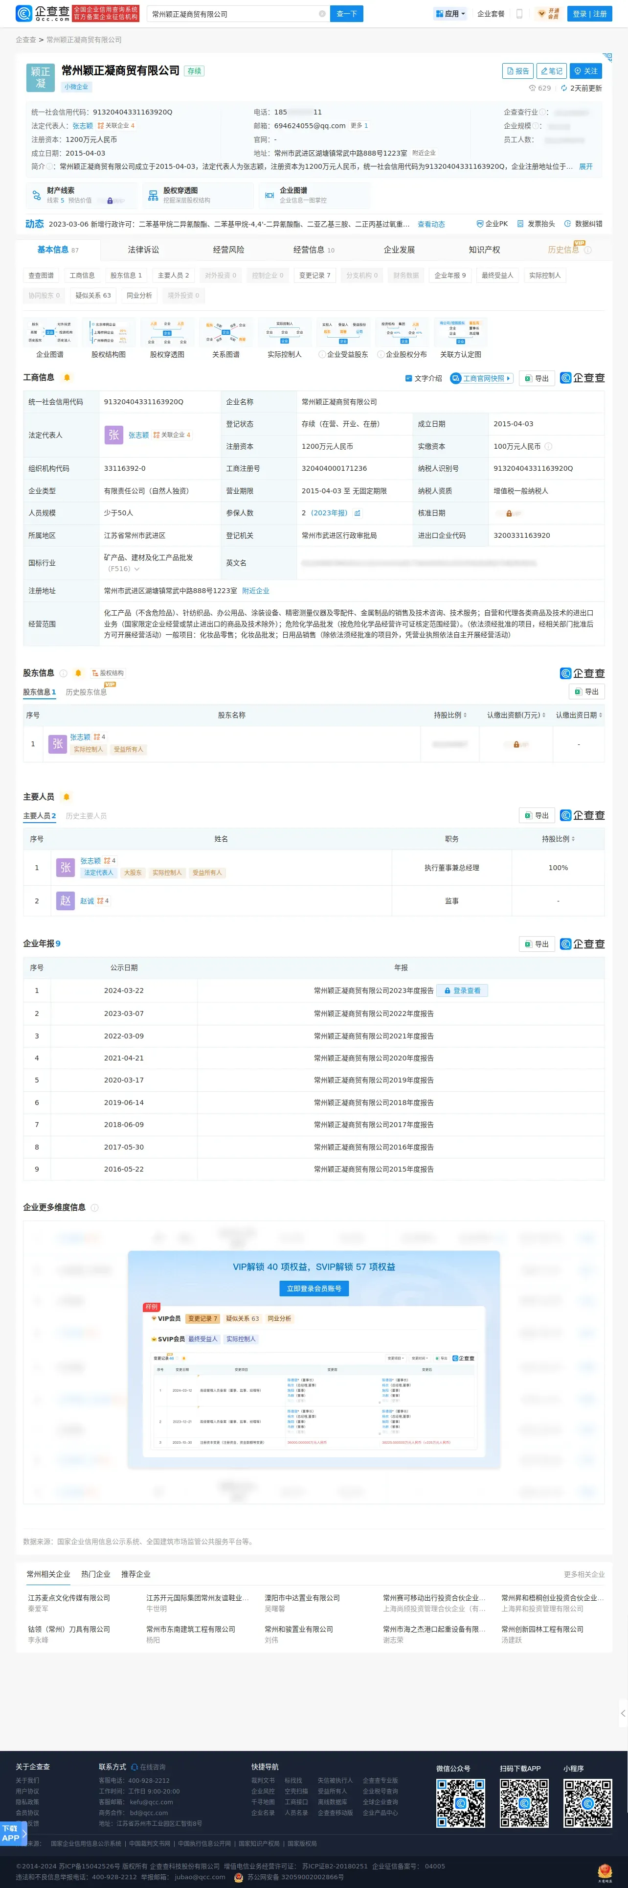Click the bell icon next to 主要人员

pyautogui.click(x=67, y=797)
